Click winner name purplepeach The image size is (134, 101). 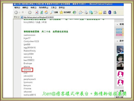30,79
